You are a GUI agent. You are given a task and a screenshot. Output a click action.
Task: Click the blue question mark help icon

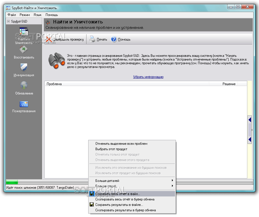click(114, 39)
